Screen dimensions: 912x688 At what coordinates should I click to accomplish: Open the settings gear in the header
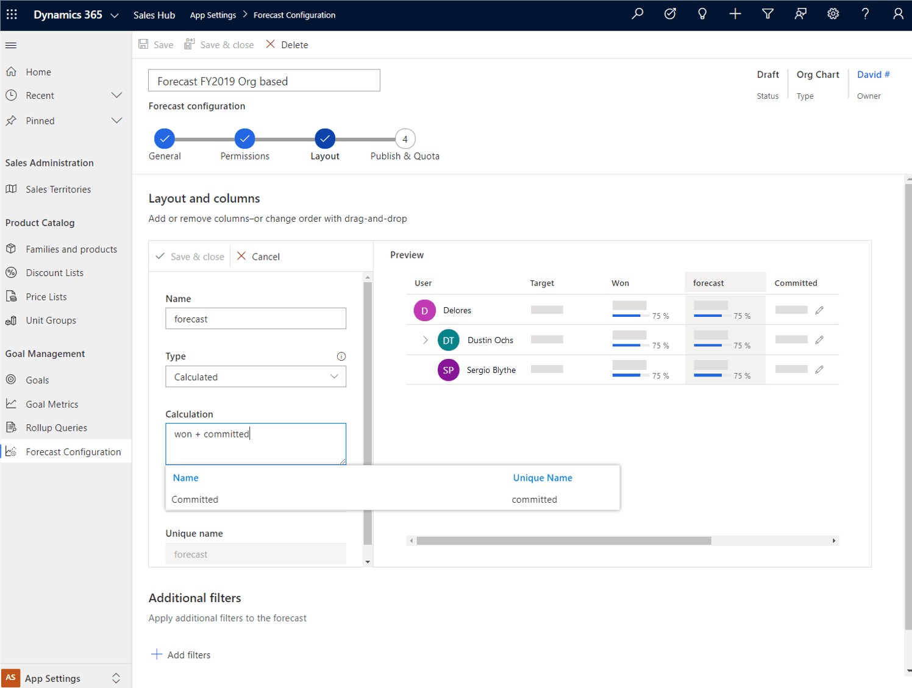833,13
